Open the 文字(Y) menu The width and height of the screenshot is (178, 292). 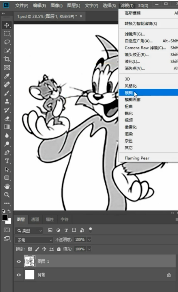91,5
